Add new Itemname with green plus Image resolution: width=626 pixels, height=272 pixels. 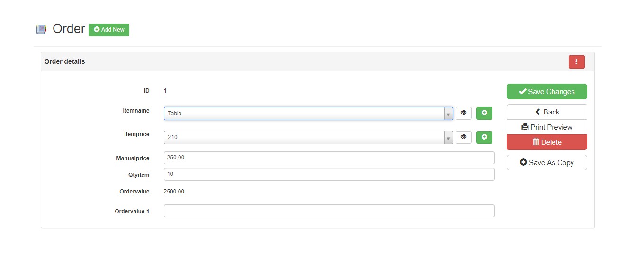[x=484, y=113]
